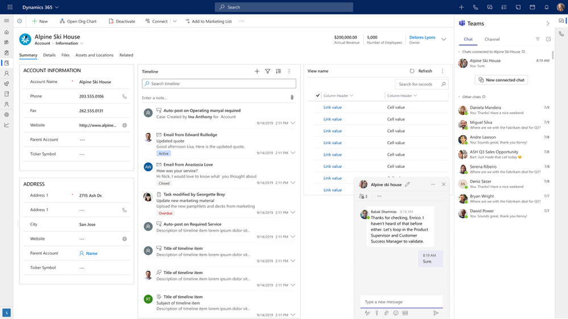The height and width of the screenshot is (319, 568).
Task: Send the chat message
Action: (x=436, y=313)
